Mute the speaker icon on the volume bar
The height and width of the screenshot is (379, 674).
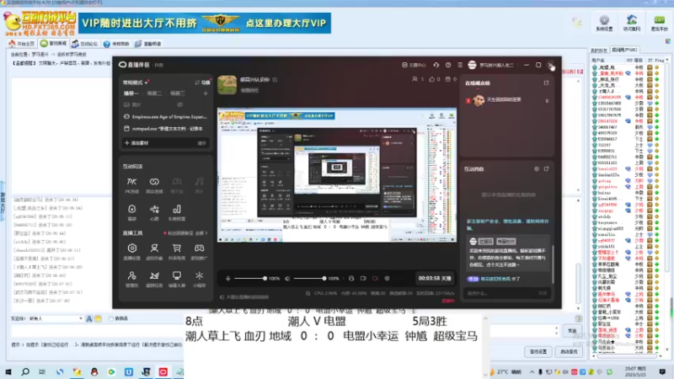tap(287, 279)
